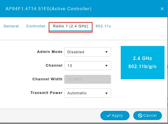Click the Admin Mode label
Screen dimensions: 168x124
click(x=50, y=52)
